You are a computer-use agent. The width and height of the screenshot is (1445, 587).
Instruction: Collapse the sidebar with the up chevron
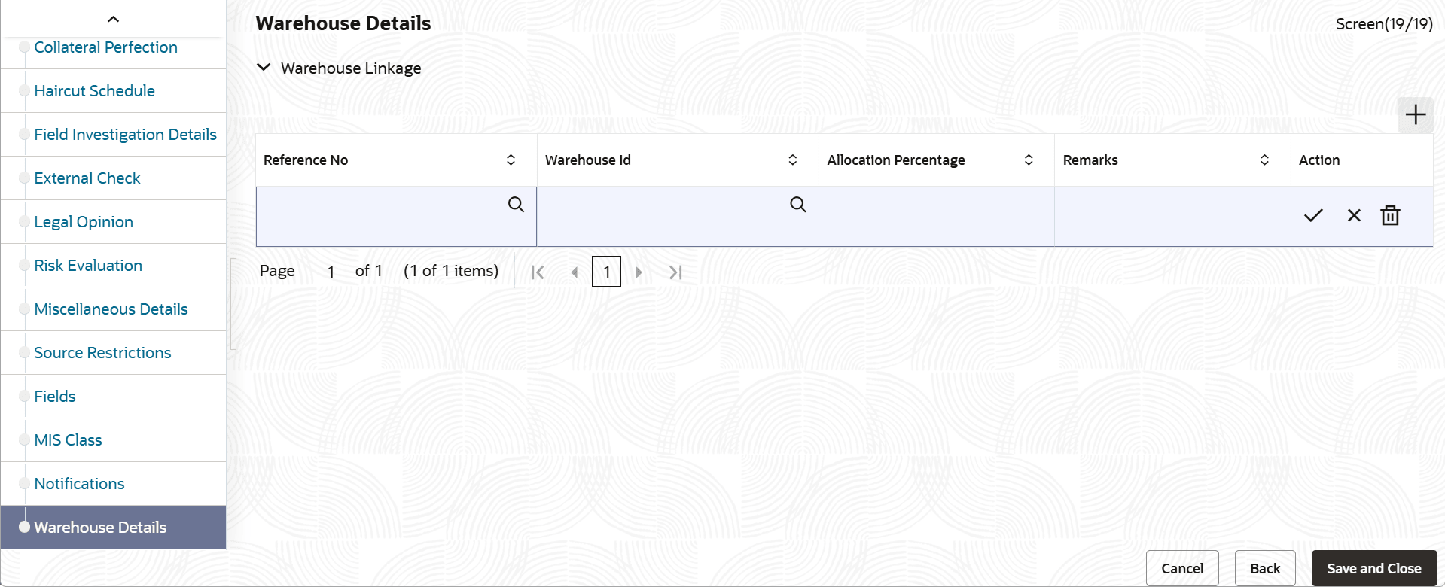pos(112,19)
